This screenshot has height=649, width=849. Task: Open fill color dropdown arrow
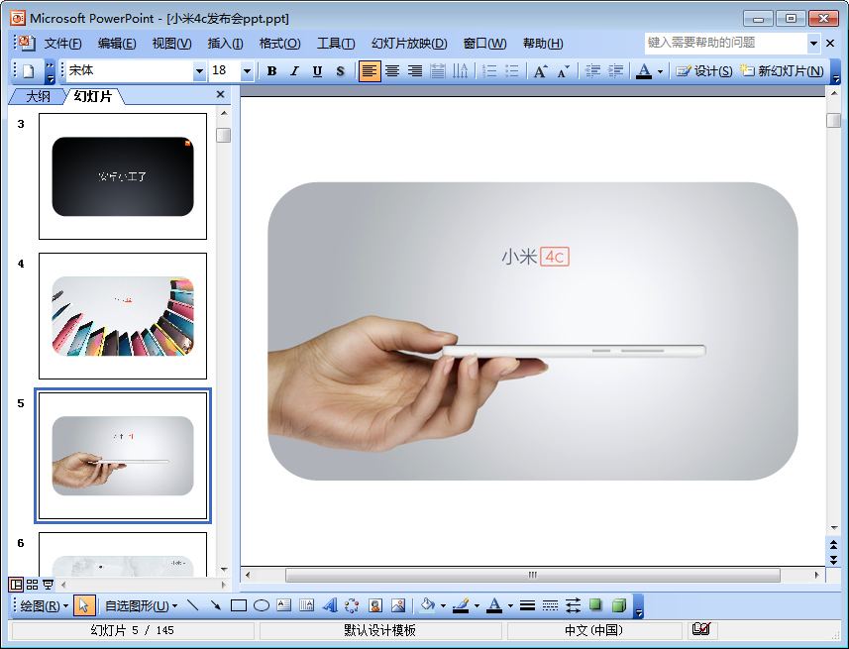(444, 605)
